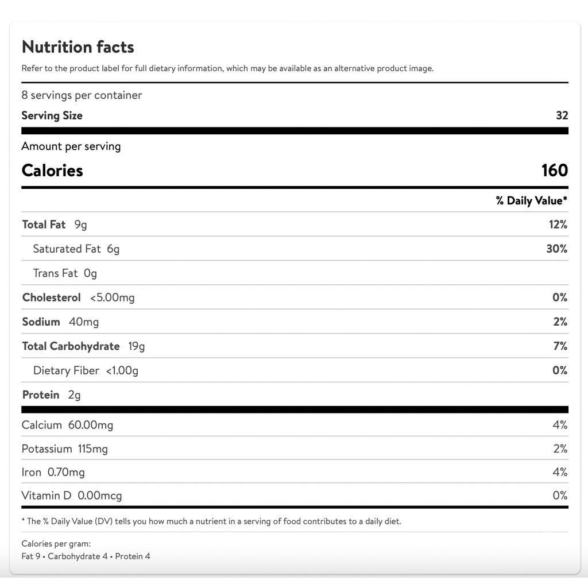Select the Total Carbohydrate label

[71, 346]
